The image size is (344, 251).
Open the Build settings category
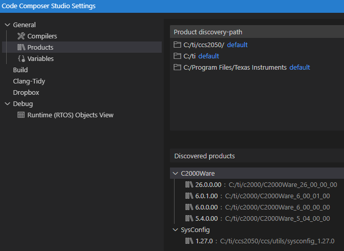coord(21,70)
